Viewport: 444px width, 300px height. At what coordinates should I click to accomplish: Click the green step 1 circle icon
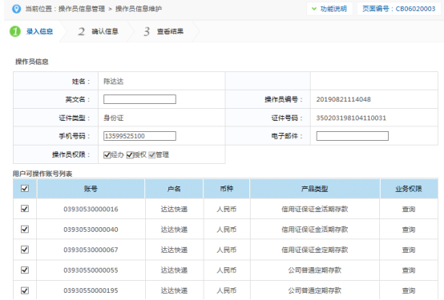click(15, 31)
